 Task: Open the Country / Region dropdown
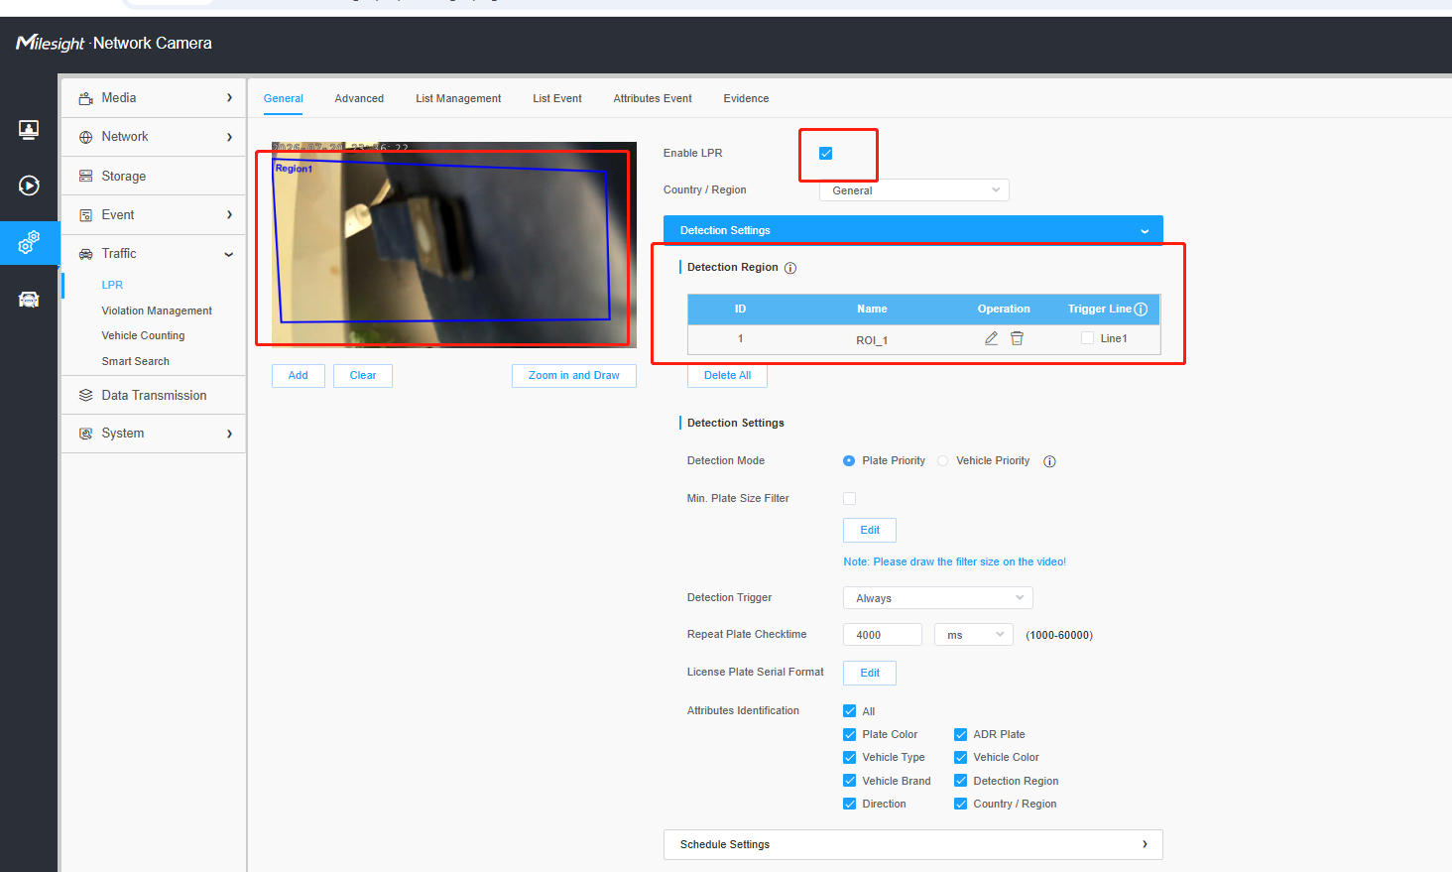coord(913,190)
